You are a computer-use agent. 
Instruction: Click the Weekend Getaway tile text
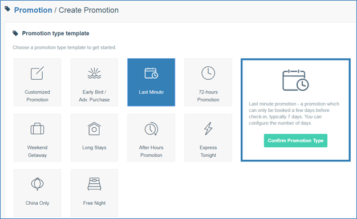(x=37, y=151)
